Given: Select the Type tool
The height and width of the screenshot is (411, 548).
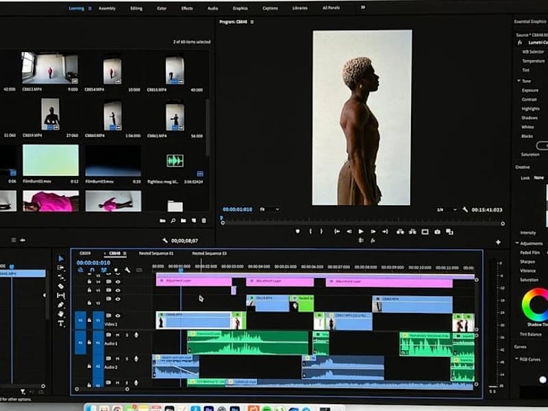Looking at the screenshot, I should point(61,323).
